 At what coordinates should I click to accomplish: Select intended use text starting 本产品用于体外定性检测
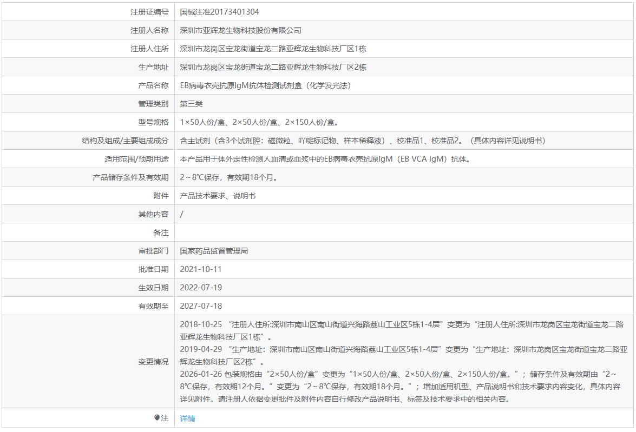pos(326,159)
